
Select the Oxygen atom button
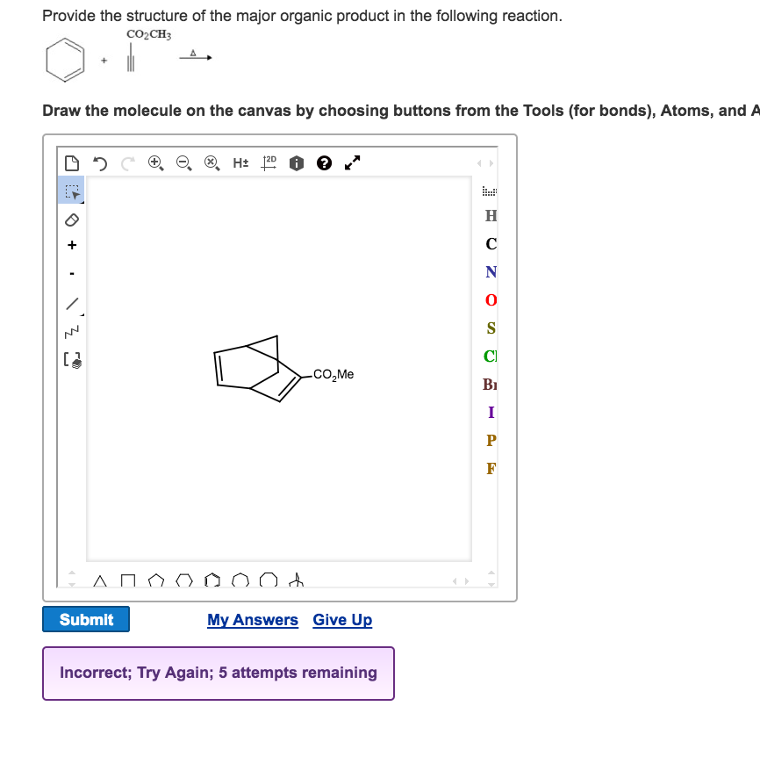(490, 300)
